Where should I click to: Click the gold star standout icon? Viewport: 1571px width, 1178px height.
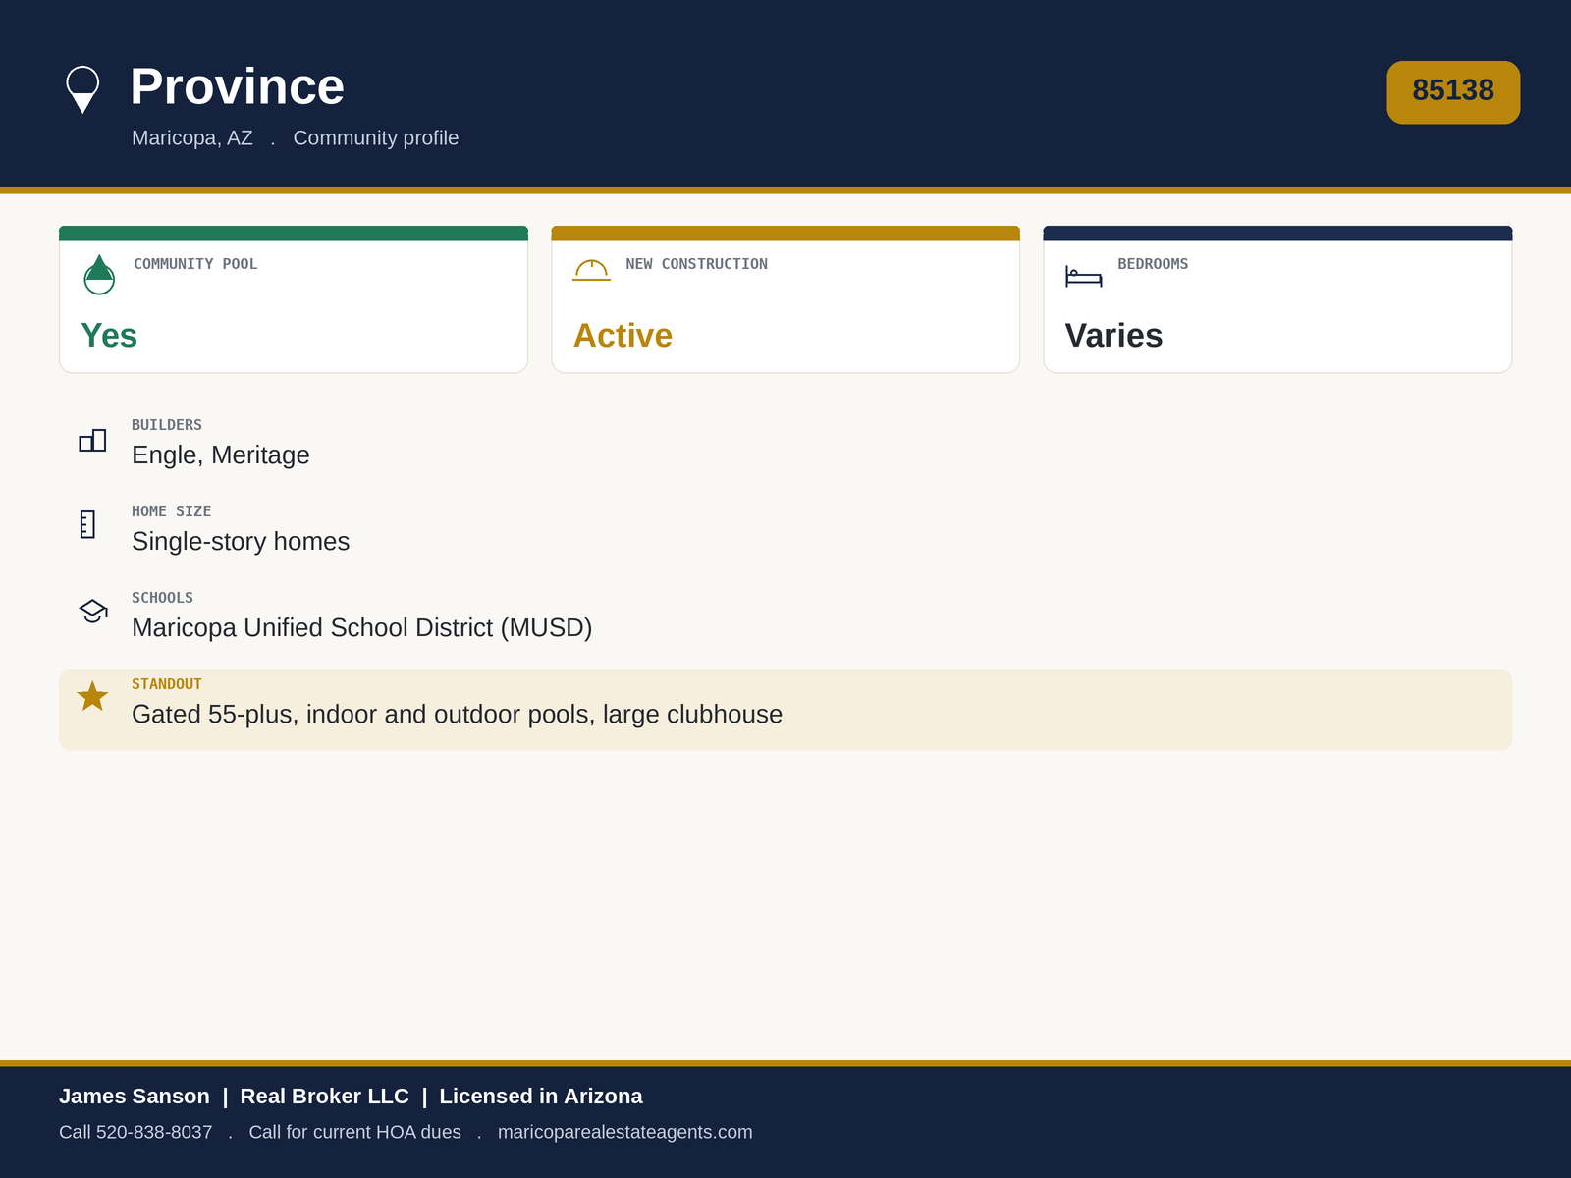92,696
